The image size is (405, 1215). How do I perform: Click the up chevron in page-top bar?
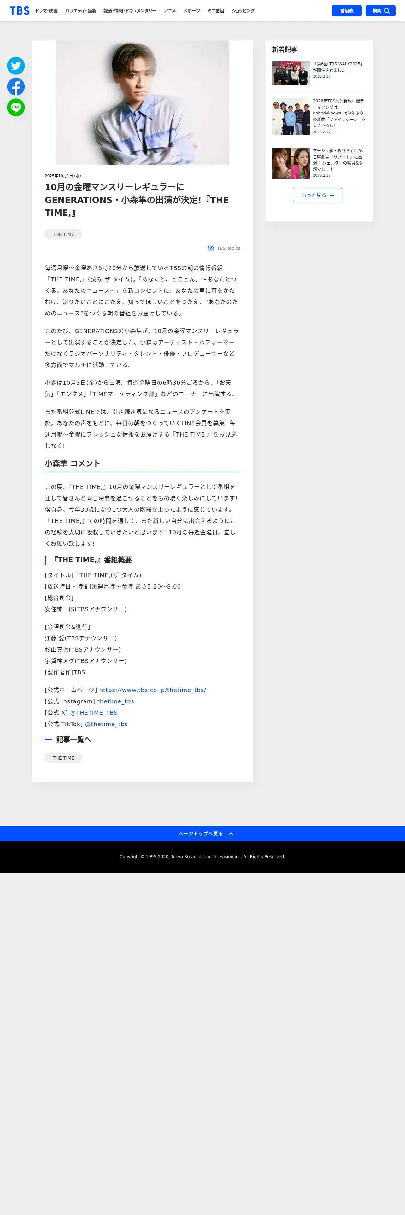231,833
